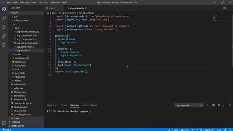Open the Selection menu
This screenshot has height=131, width=233.
(x=24, y=3)
